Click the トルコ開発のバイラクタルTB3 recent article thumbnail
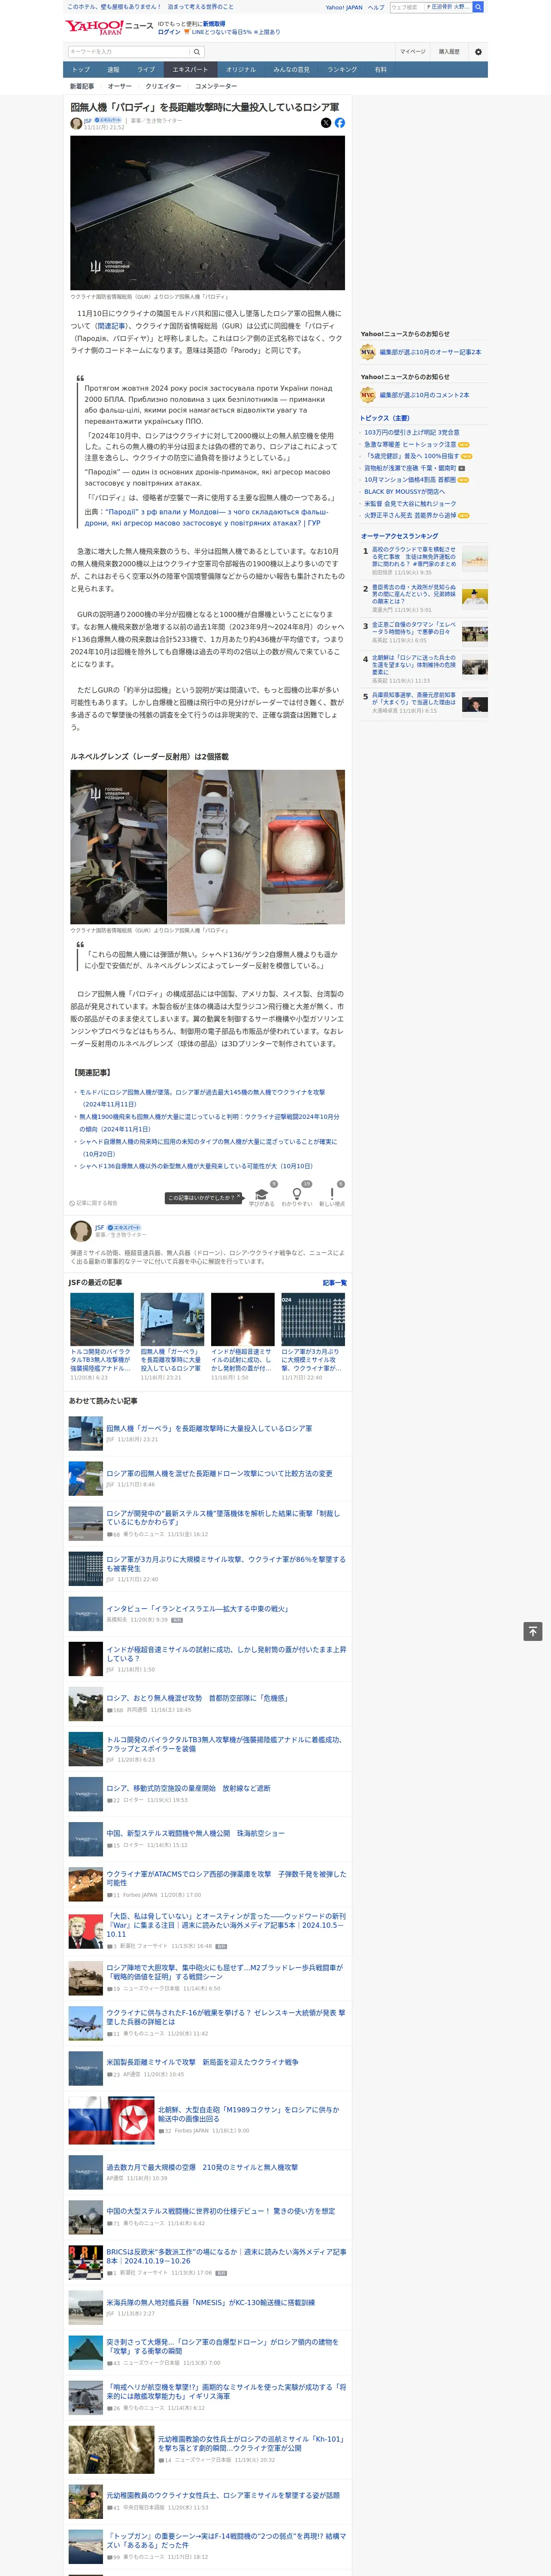 pos(102,1319)
